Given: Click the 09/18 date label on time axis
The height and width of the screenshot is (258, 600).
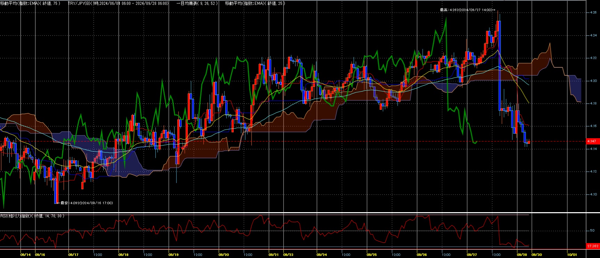Looking at the screenshot, I should tap(123, 255).
